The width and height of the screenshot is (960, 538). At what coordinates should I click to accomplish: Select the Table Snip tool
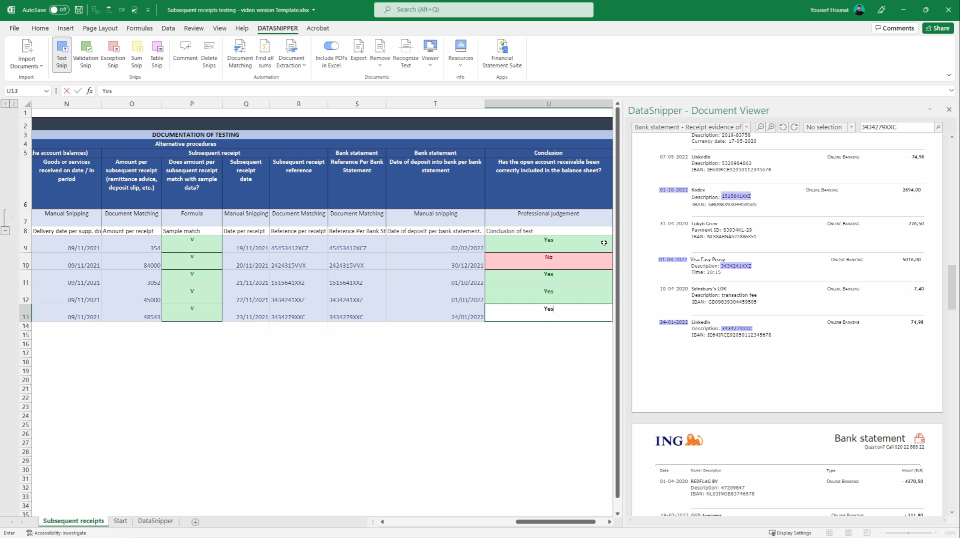click(157, 54)
